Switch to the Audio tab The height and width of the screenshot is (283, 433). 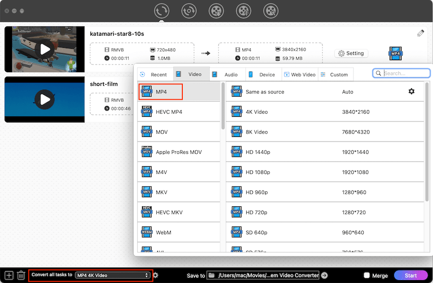click(228, 74)
